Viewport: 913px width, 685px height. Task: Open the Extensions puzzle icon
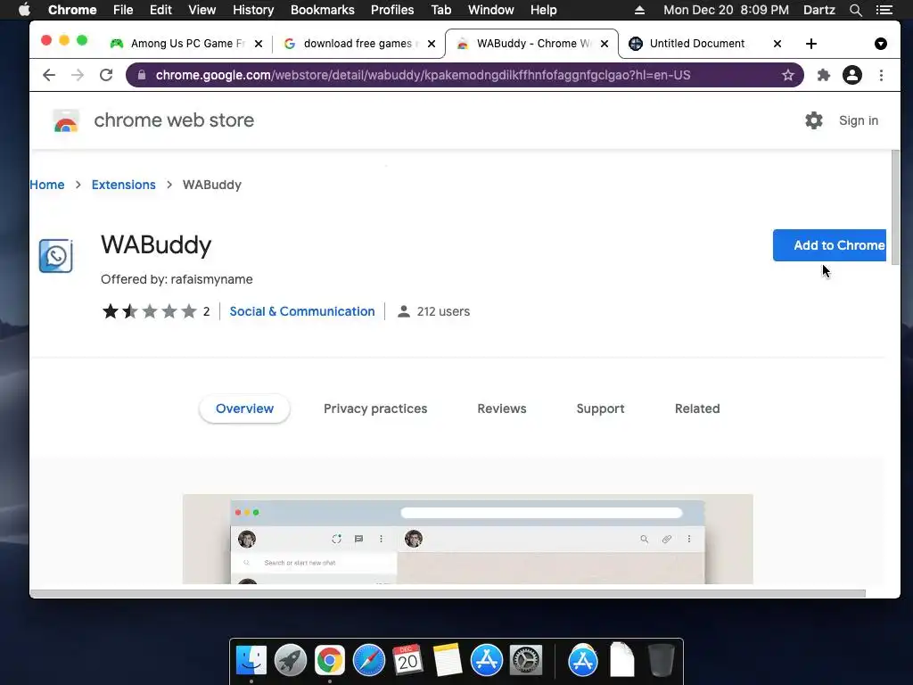point(823,75)
